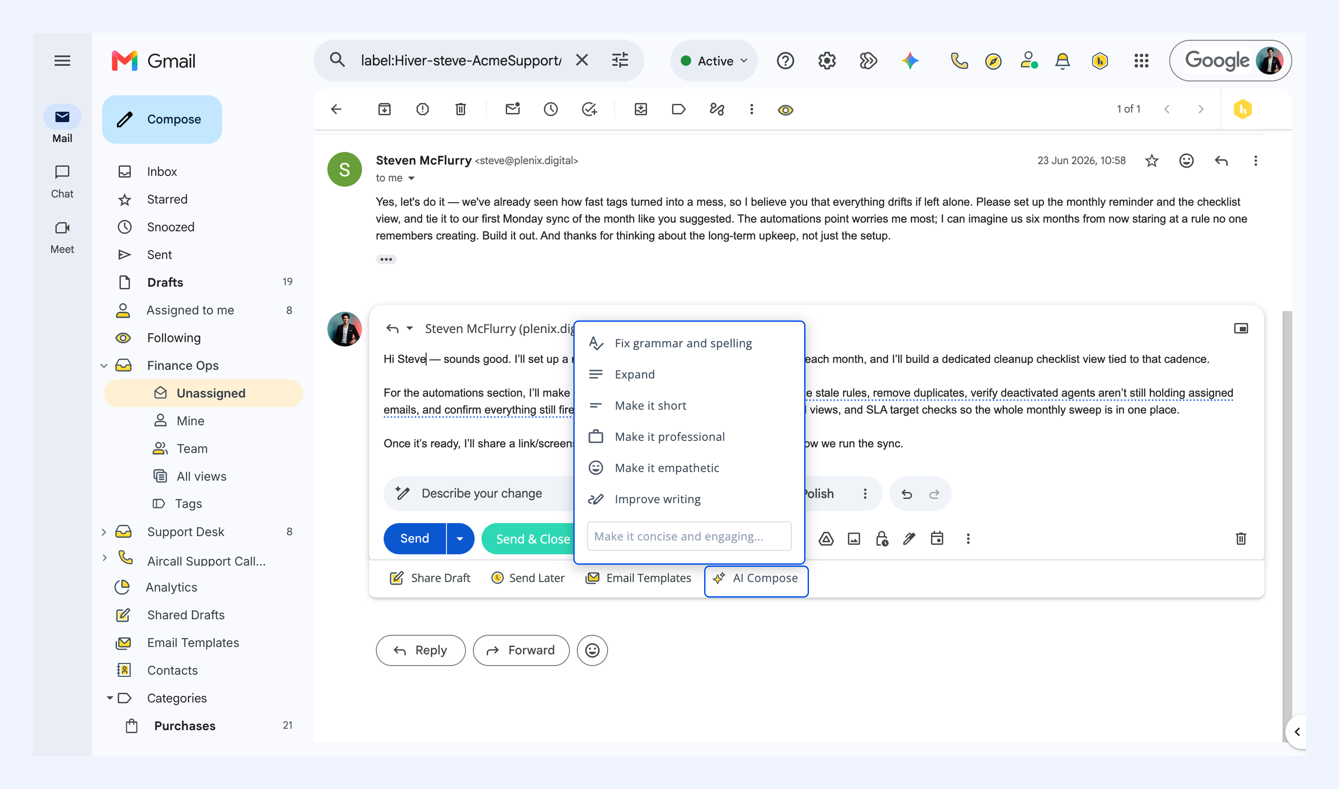Click Share Draft in the reply footer
Viewport: 1339px width, 789px height.
(x=430, y=579)
